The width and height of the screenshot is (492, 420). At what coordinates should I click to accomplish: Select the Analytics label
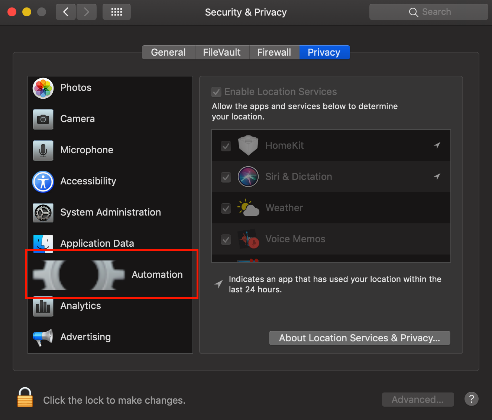point(81,306)
